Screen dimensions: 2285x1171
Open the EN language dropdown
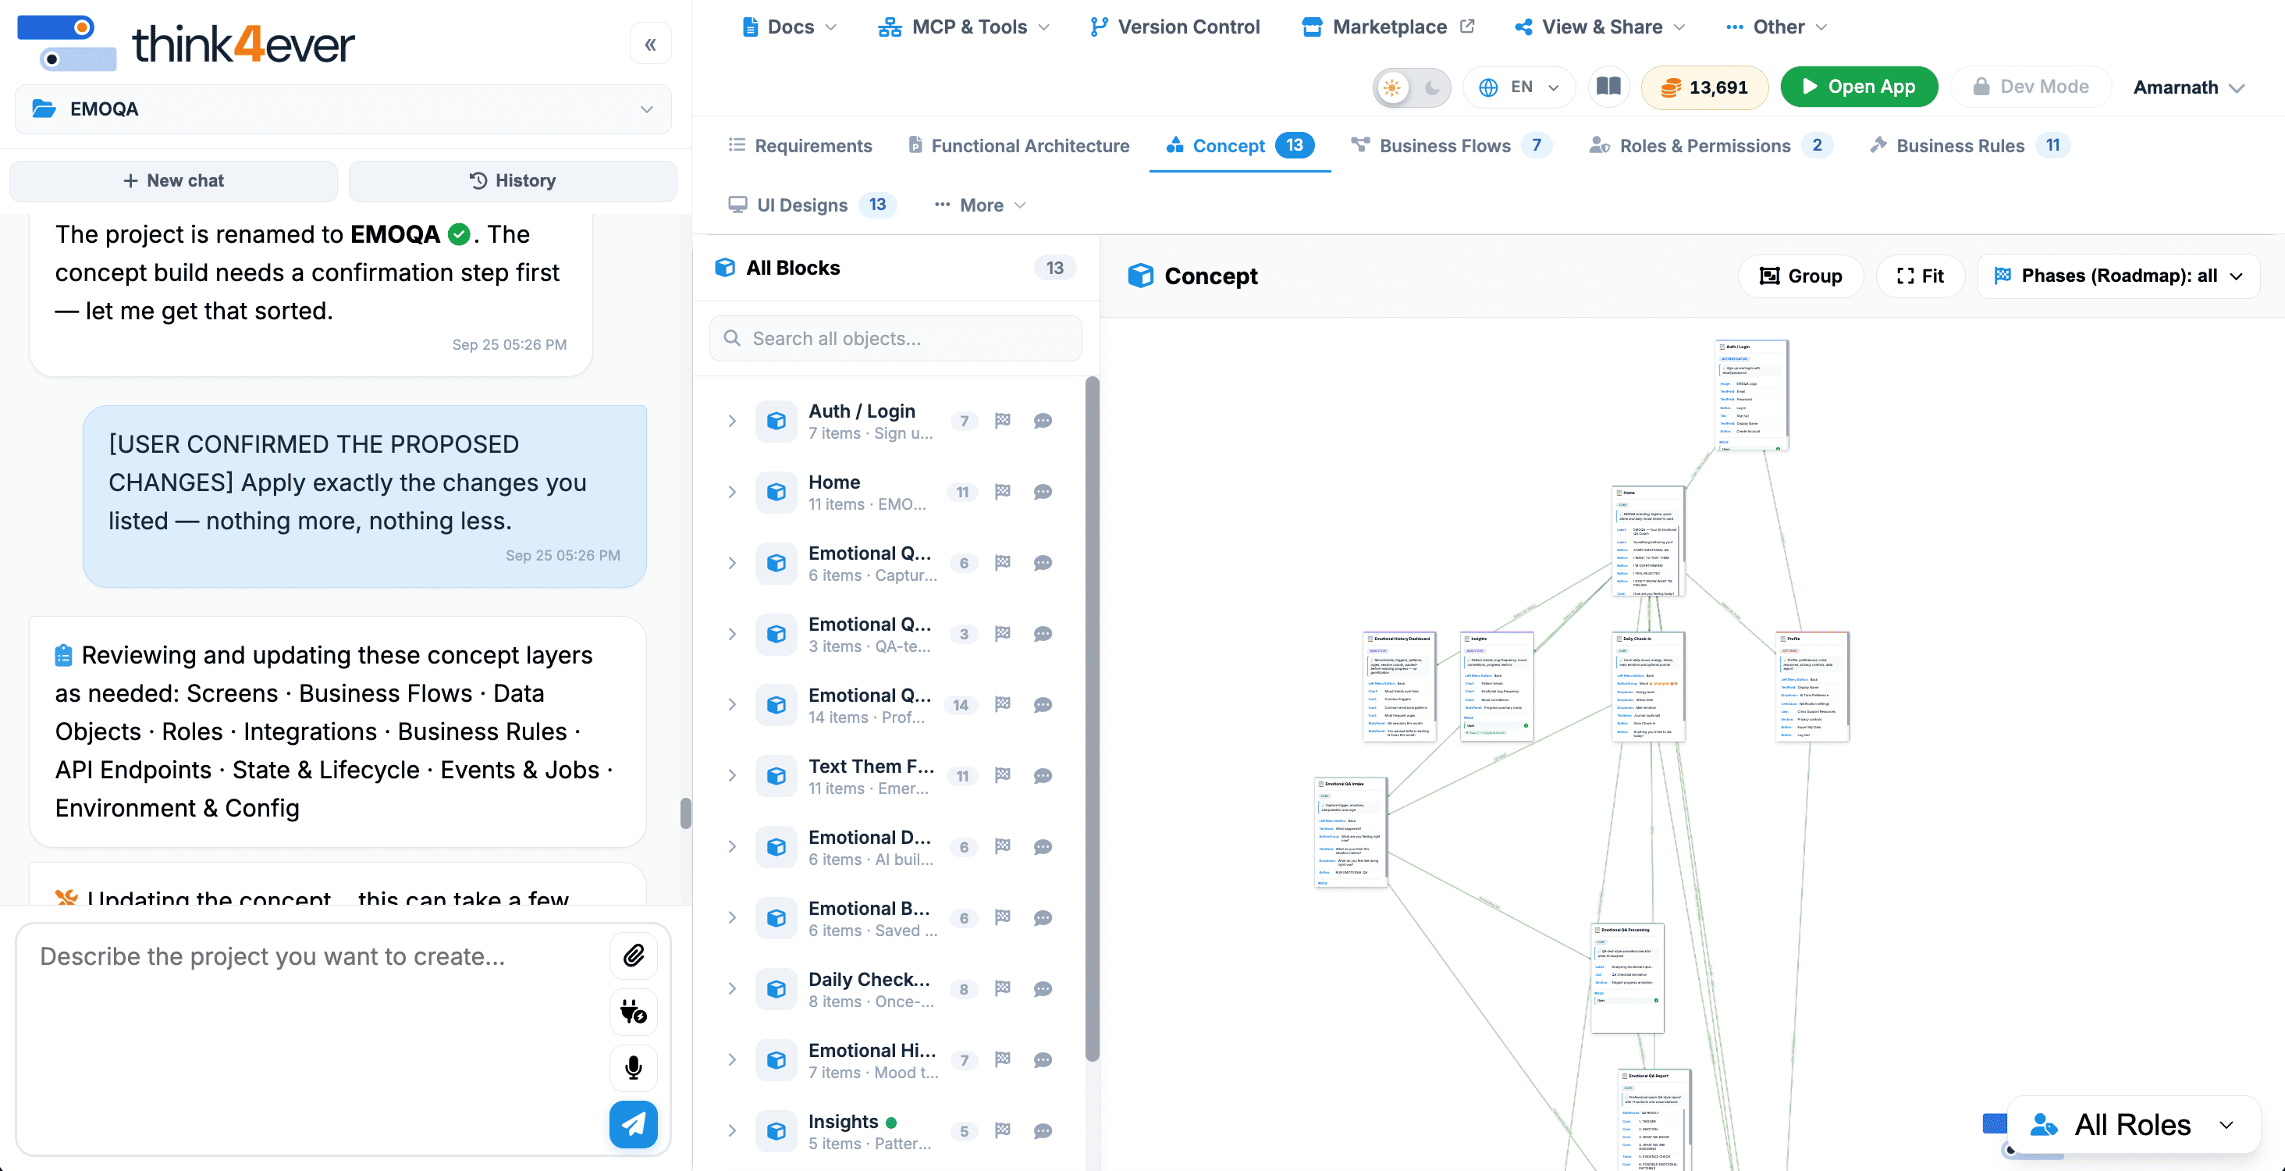(1519, 87)
